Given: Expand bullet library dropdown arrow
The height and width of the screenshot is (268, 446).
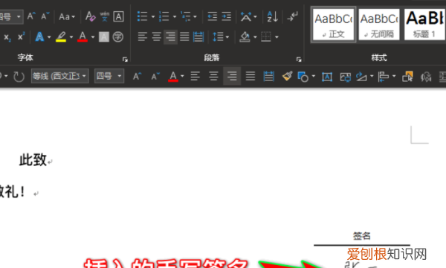Looking at the screenshot, I should 152,17.
